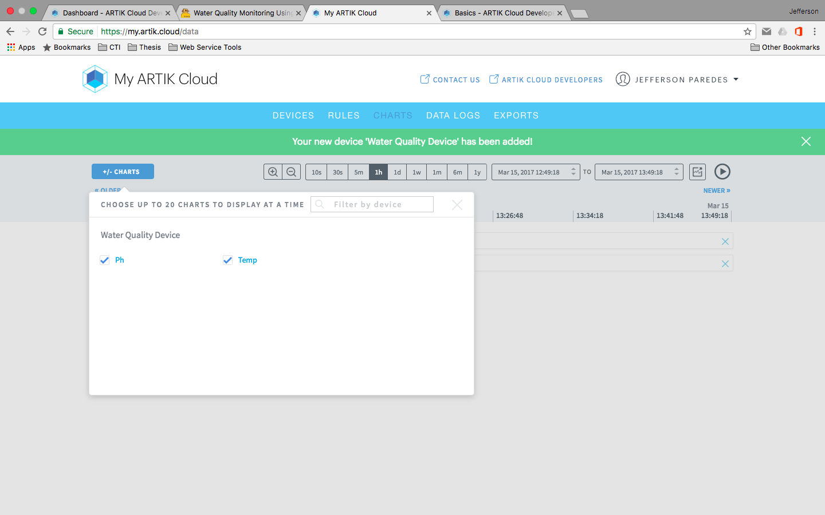This screenshot has width=825, height=515.
Task: Click the Jefferson Chrome profile button
Action: tap(803, 11)
